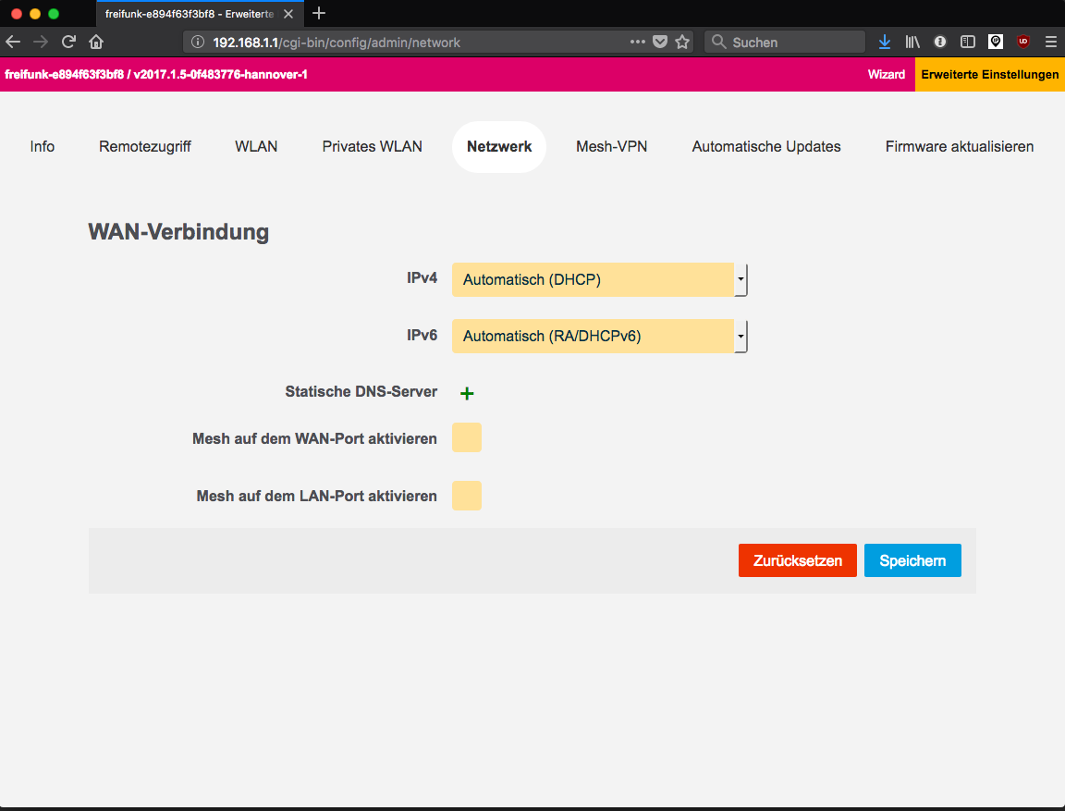Open the uBlock Origin extension icon
Viewport: 1065px width, 811px height.
[x=1022, y=42]
